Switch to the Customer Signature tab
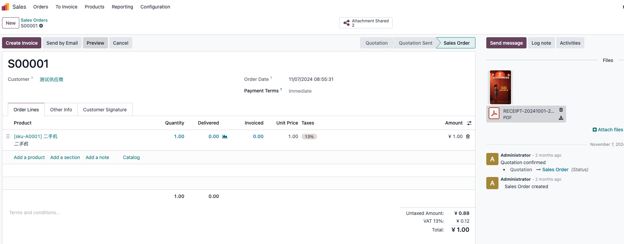 coord(105,110)
